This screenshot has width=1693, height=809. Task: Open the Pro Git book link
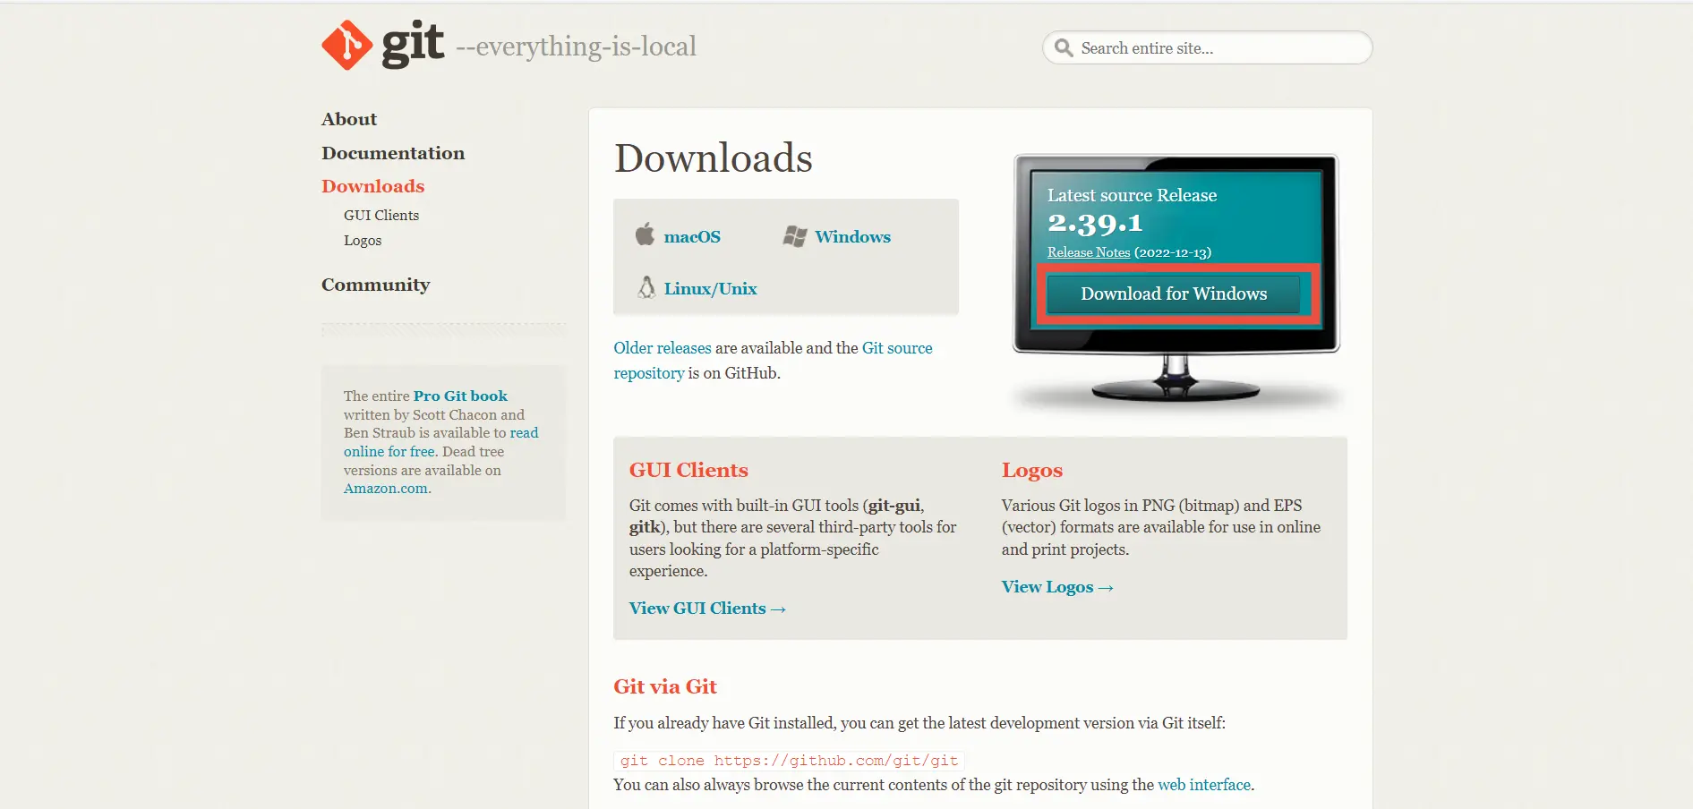click(460, 396)
